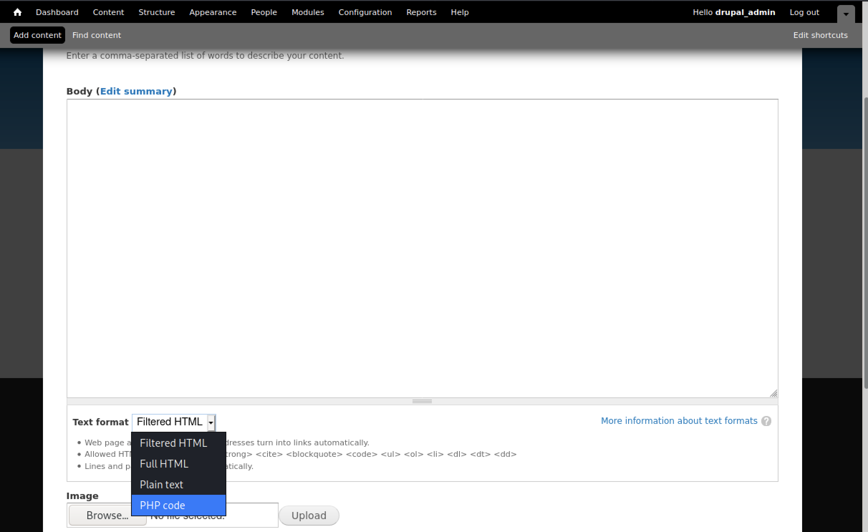The height and width of the screenshot is (532, 868).
Task: Go to the home icon in admin bar
Action: point(17,12)
